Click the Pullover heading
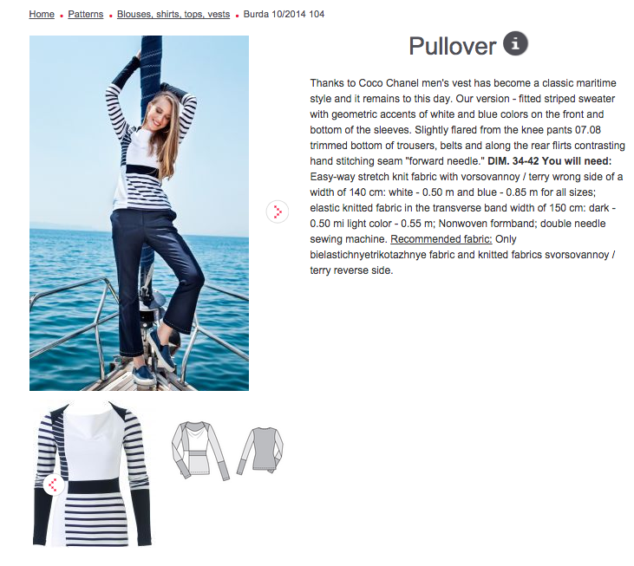Viewport: 634px width, 566px height. pos(452,46)
